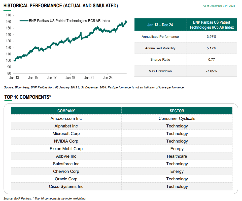Select the Amazon.com Inc row

click(x=66, y=118)
